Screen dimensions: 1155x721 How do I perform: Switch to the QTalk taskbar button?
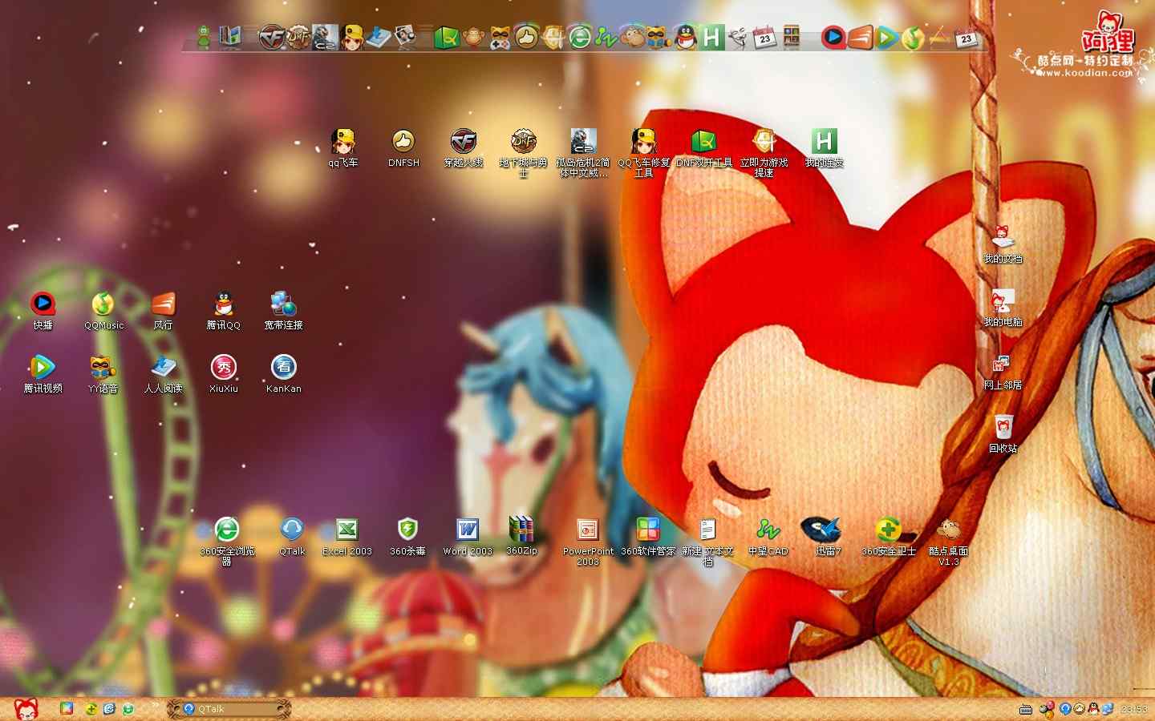point(229,709)
